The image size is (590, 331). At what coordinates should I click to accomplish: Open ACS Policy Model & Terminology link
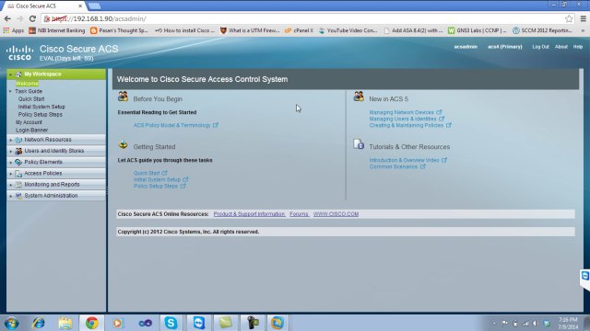pyautogui.click(x=172, y=125)
